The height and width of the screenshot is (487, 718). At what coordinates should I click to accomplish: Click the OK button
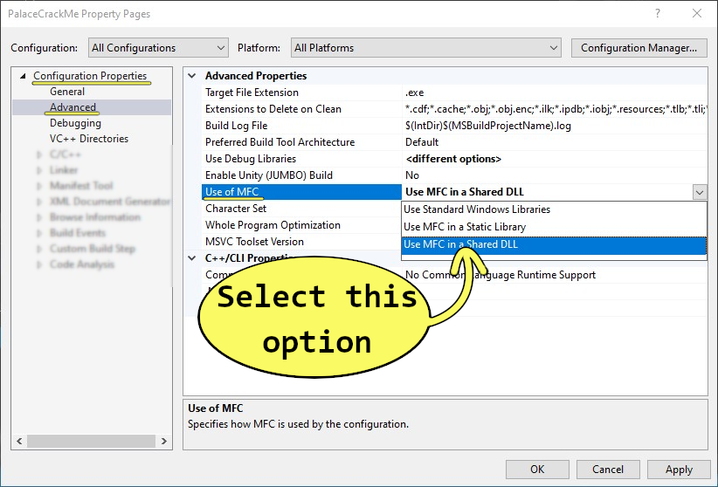tap(537, 470)
